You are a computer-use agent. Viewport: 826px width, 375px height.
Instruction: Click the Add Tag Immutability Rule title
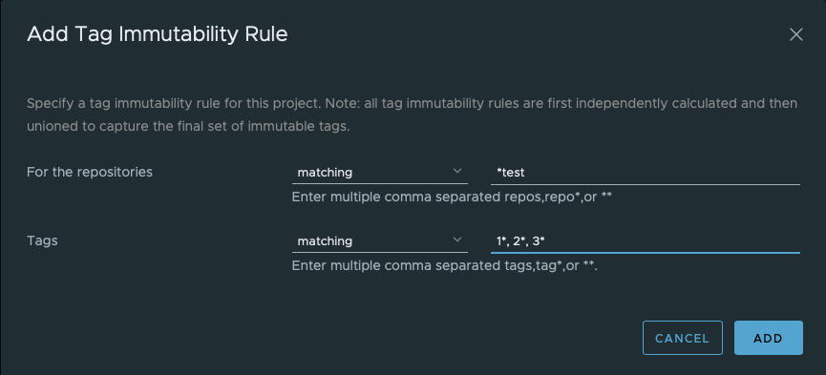[157, 34]
